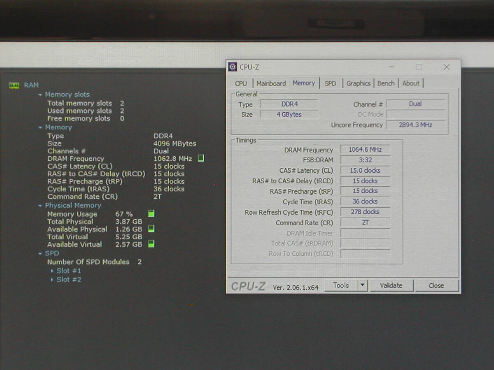Click the DDR4 value in Speccy

tap(163, 136)
